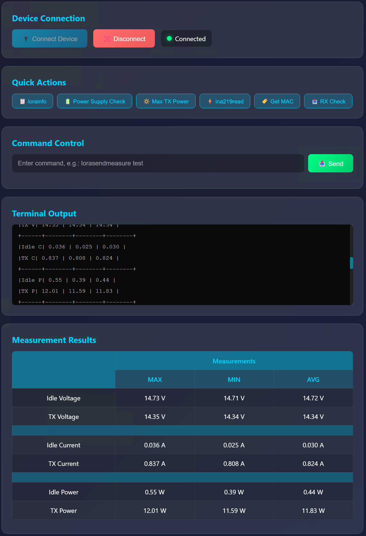Click the Terminal Output heading
Viewport: 366px width, 536px height.
click(44, 213)
